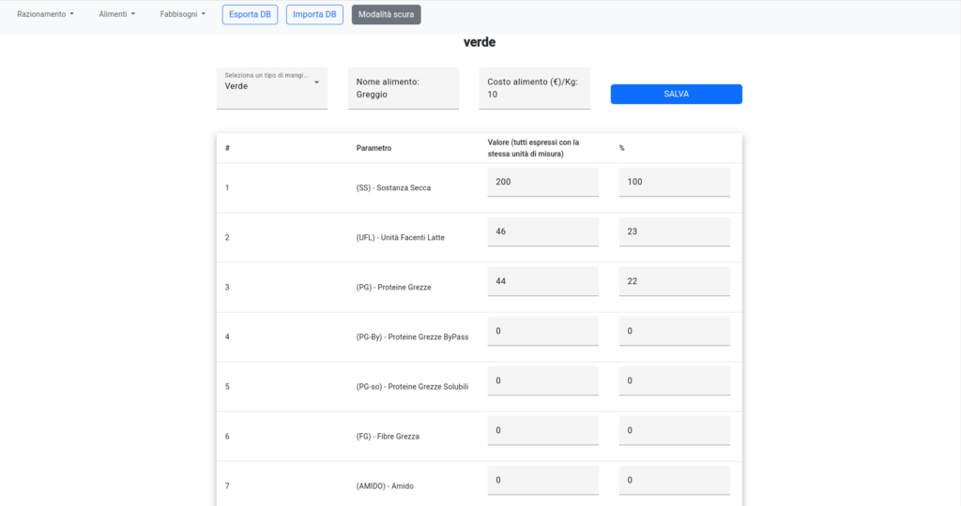Click the Amido value field

click(x=542, y=480)
